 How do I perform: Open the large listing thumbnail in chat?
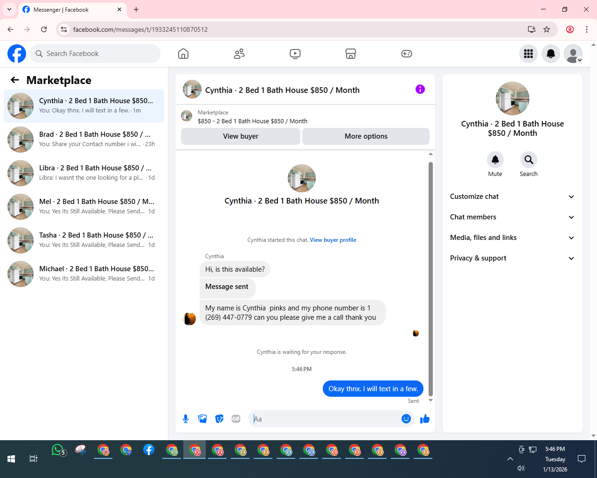click(x=302, y=178)
